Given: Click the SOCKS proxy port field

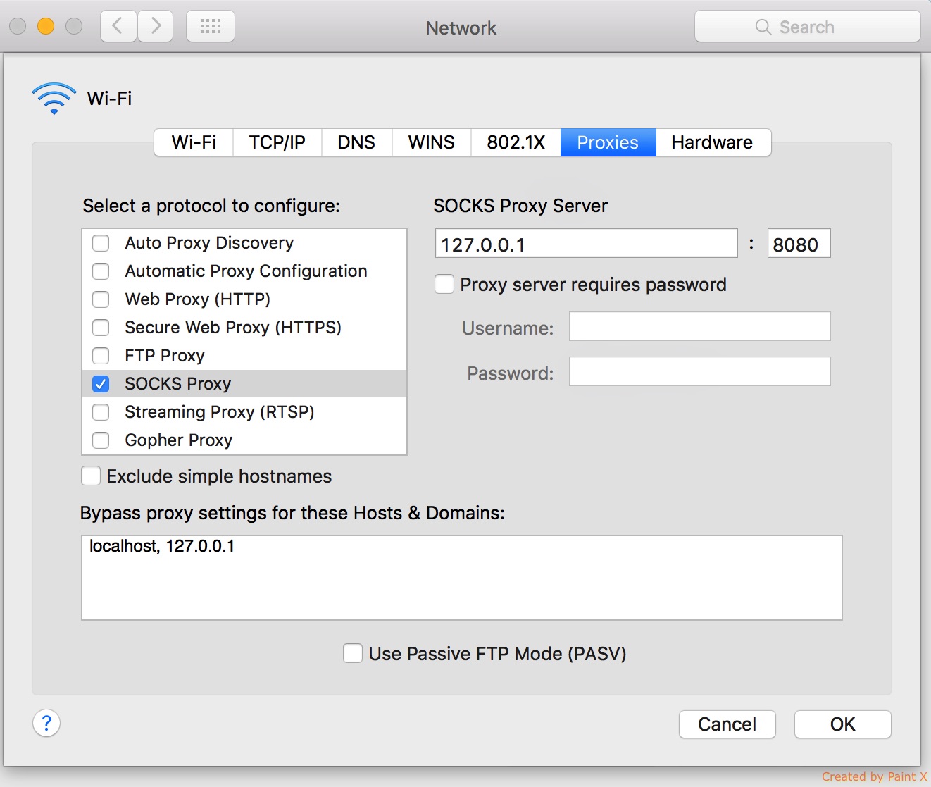Looking at the screenshot, I should coord(799,244).
